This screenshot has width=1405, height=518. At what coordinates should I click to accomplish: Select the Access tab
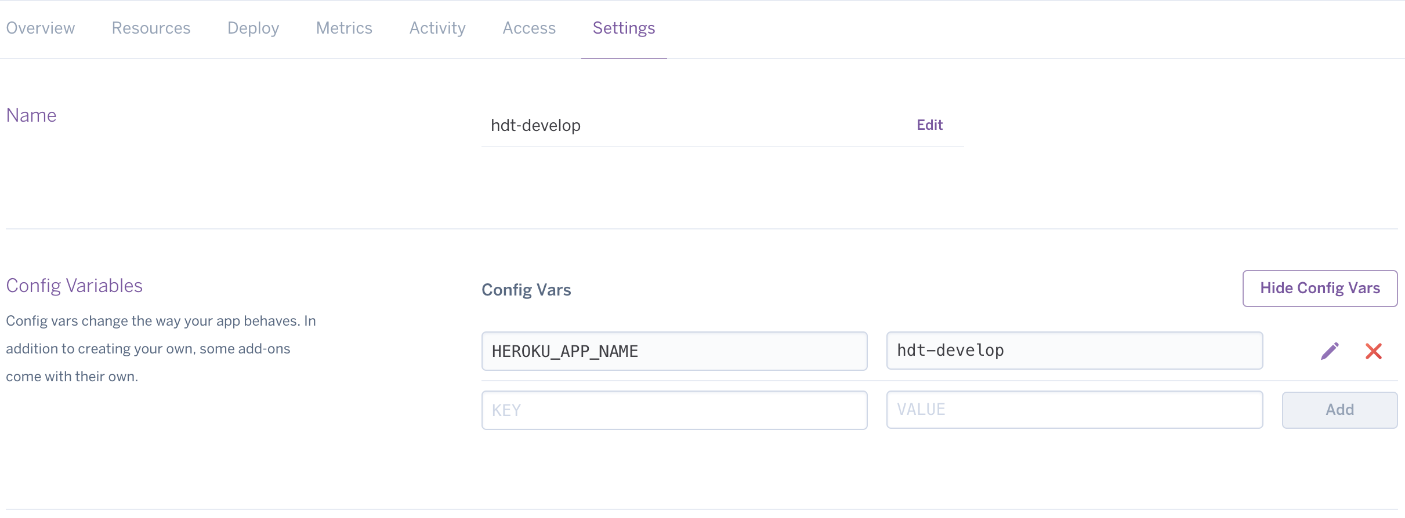click(529, 28)
